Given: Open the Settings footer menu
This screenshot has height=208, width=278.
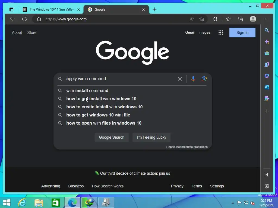Looking at the screenshot, I should pos(217,186).
